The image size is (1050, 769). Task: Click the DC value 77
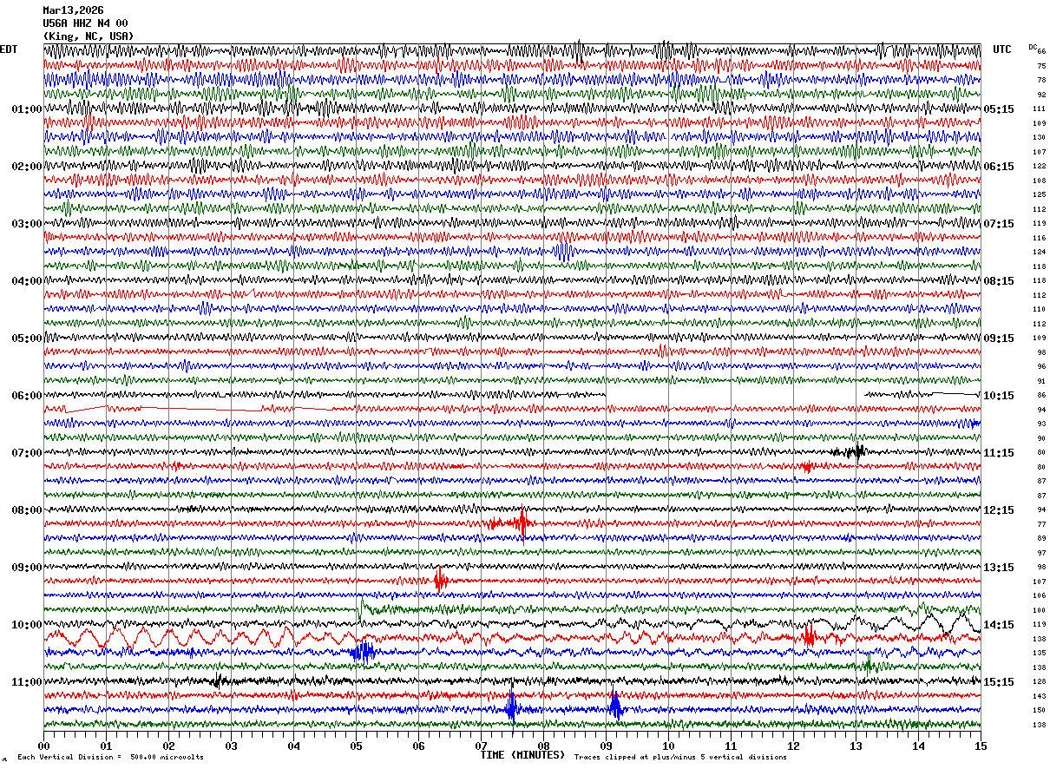coord(1041,524)
